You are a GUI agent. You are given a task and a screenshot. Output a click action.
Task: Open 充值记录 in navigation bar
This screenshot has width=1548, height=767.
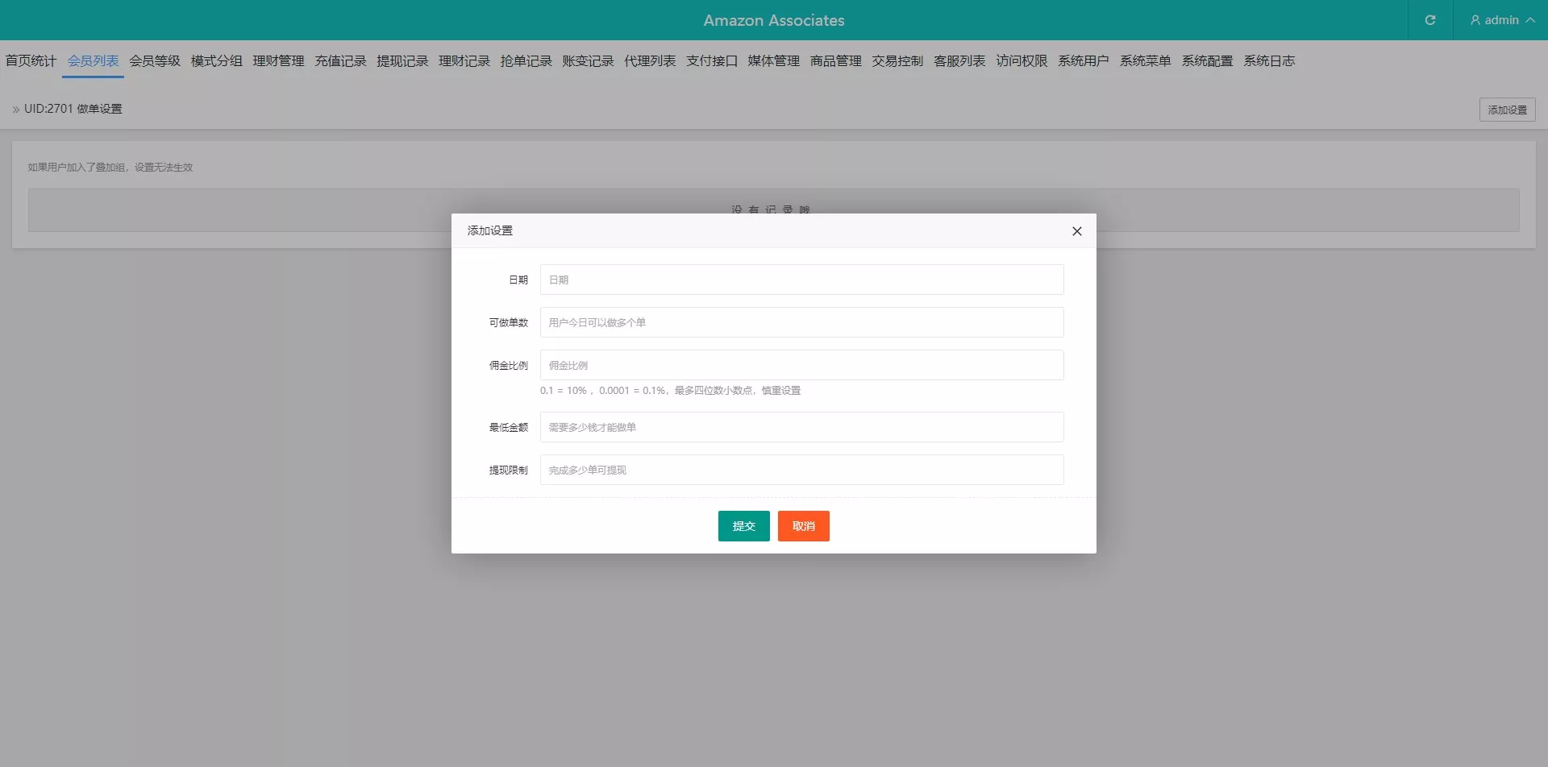click(x=340, y=61)
